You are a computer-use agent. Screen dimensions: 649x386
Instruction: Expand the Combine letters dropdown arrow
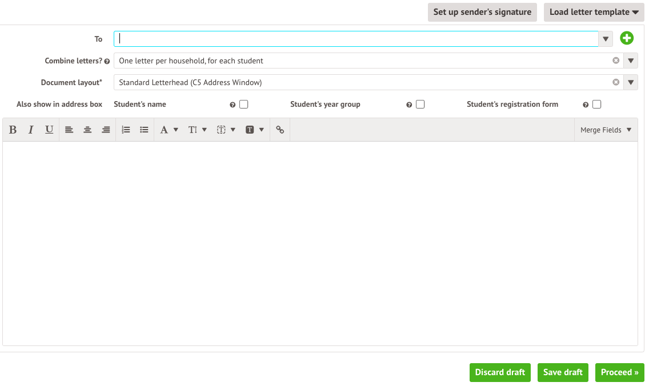click(x=631, y=61)
